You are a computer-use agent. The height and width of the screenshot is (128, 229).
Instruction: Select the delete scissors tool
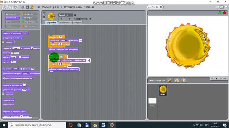tap(153, 7)
